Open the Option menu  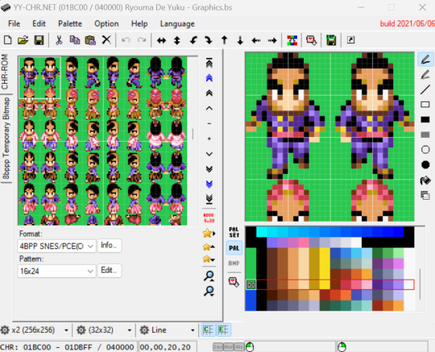[x=106, y=24]
